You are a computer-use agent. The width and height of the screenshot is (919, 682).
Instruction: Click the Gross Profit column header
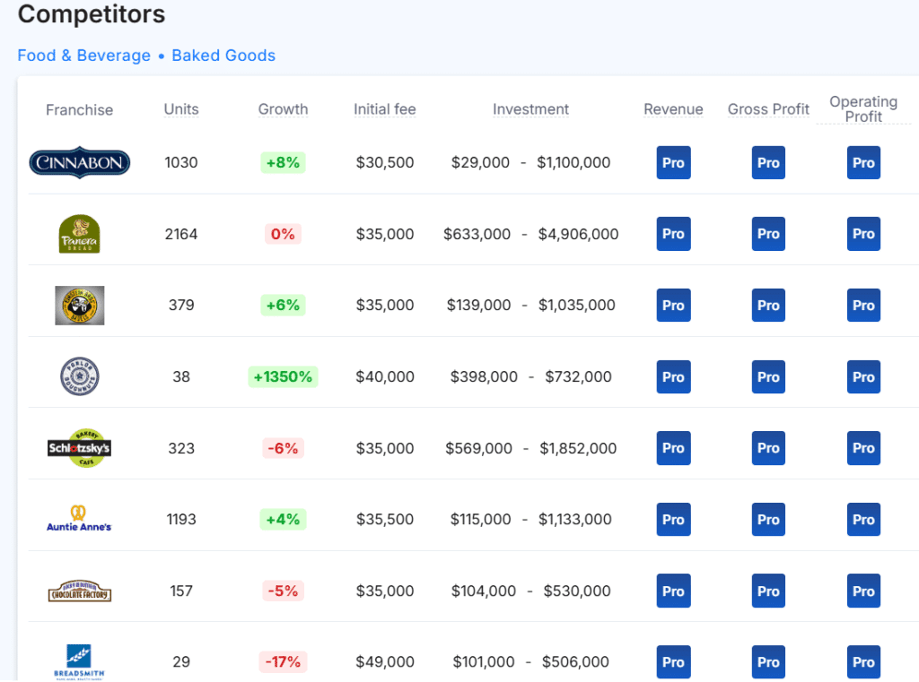click(x=768, y=109)
